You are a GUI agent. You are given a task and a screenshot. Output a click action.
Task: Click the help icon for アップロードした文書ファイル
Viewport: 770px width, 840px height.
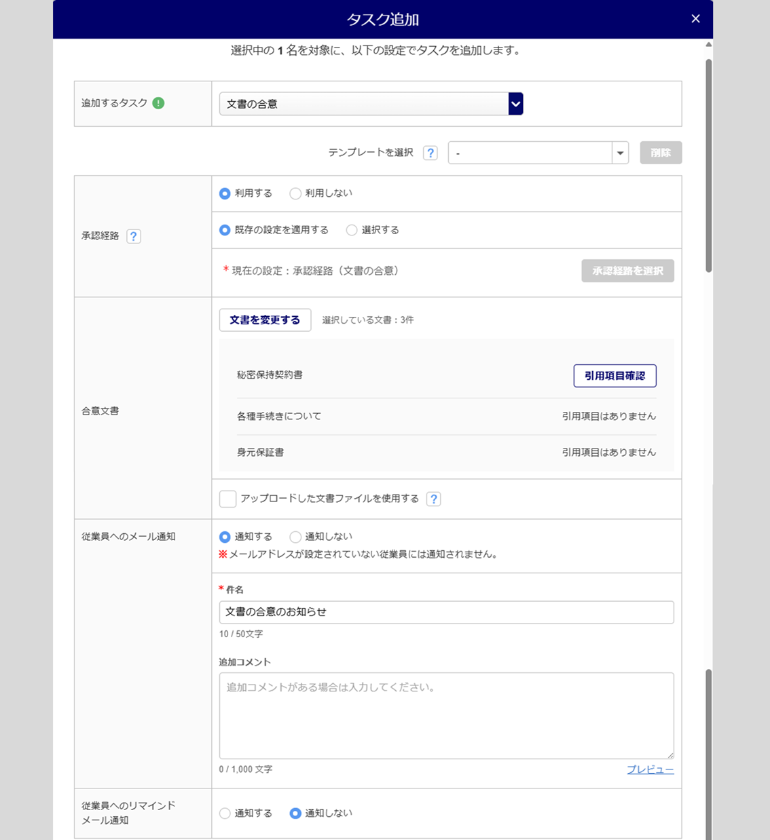point(433,499)
